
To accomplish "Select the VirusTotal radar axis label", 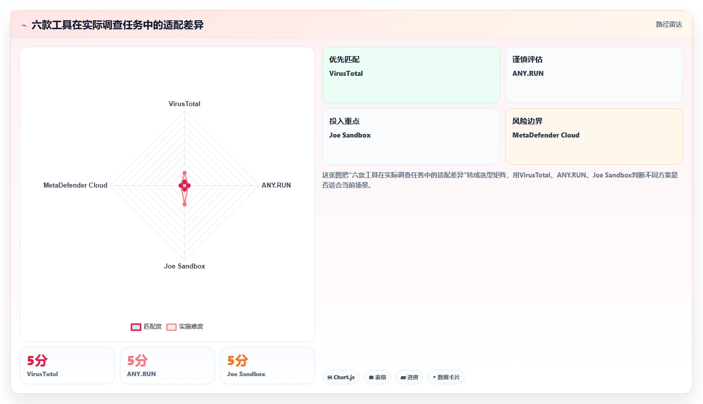I will pyautogui.click(x=185, y=104).
